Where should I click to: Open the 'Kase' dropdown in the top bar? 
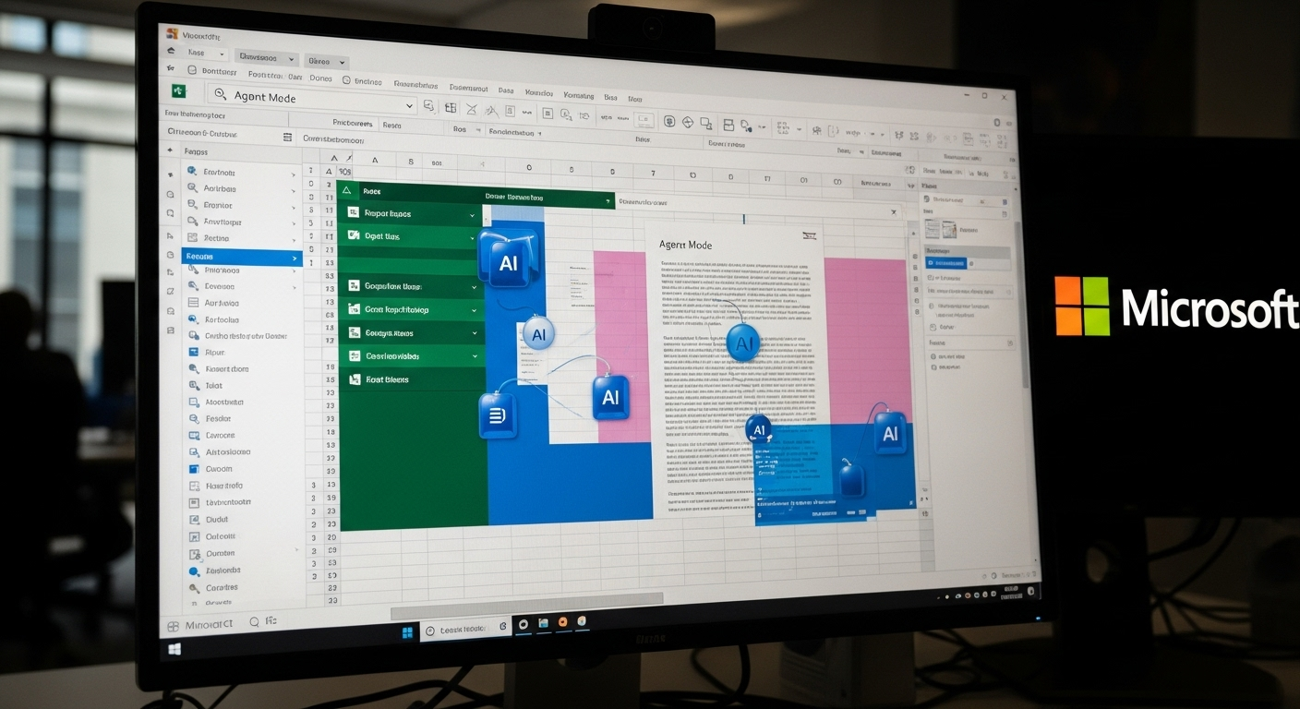click(207, 54)
